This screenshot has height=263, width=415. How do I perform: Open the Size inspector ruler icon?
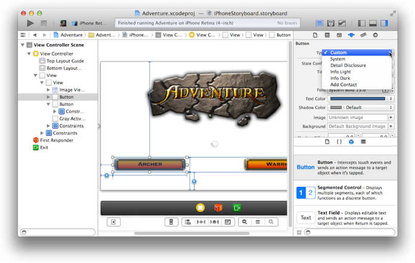[363, 35]
